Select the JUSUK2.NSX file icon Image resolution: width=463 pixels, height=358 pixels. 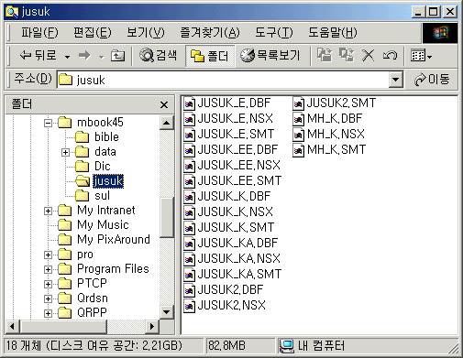tap(190, 306)
